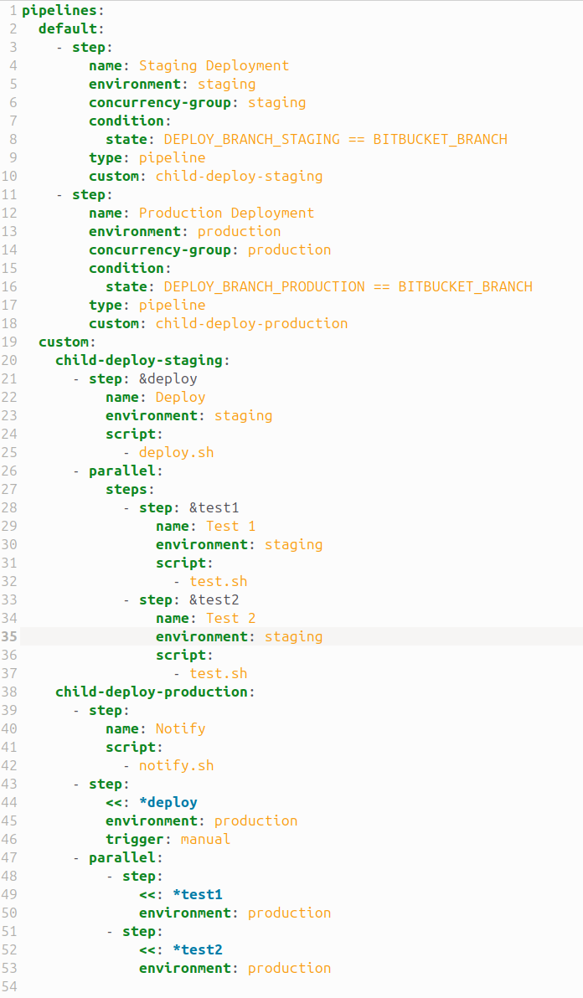The width and height of the screenshot is (583, 998).
Task: Click 'DEPLOY_BRANCH_PRODUCTION == BITBUCKET_BRANCH' condition value
Action: (x=348, y=287)
